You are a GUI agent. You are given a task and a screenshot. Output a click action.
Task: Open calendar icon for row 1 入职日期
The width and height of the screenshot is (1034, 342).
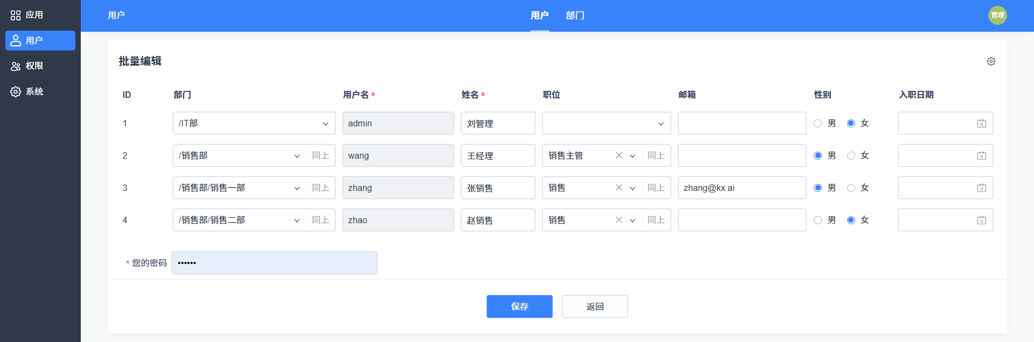(981, 123)
